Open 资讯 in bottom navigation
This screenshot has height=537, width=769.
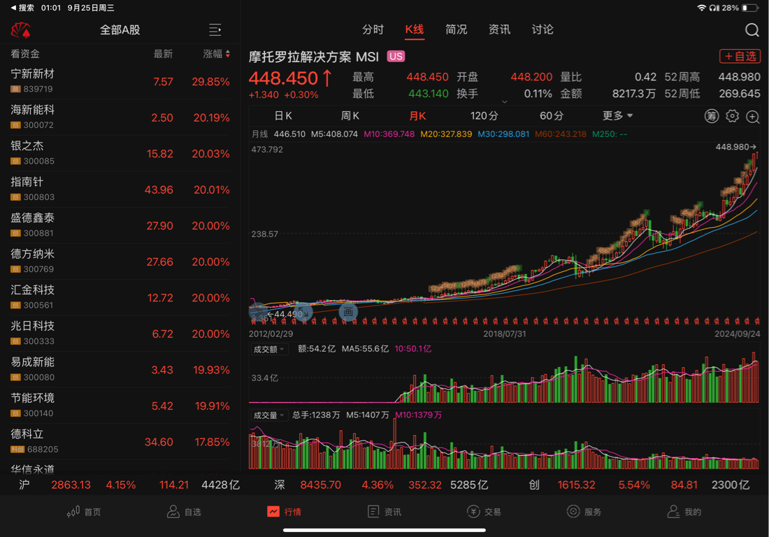[x=384, y=512]
